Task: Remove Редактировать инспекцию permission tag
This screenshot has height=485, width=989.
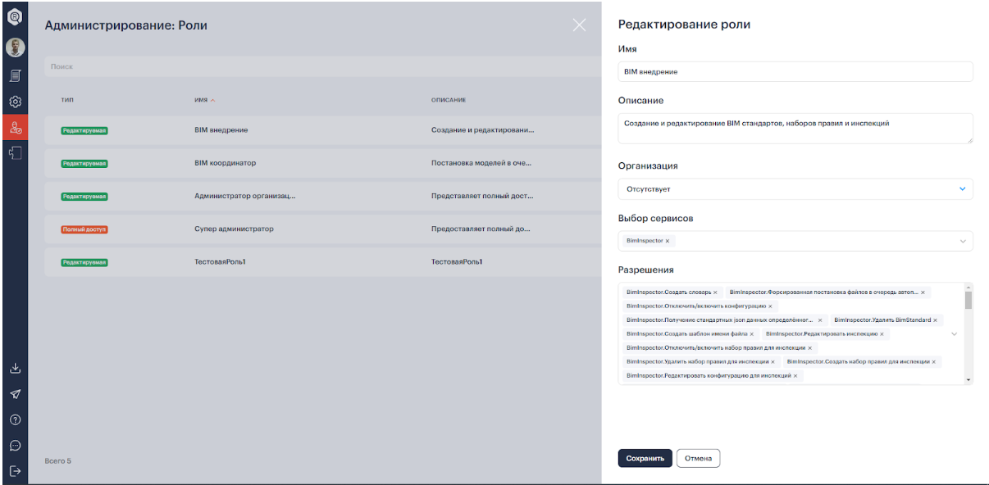Action: pyautogui.click(x=882, y=334)
